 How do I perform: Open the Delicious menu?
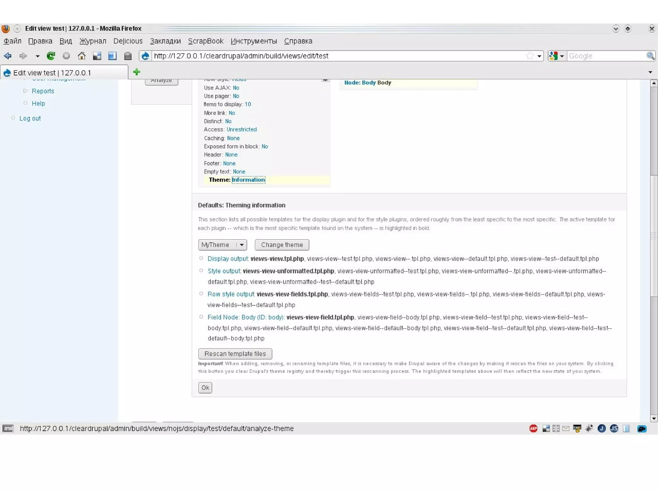pos(128,41)
